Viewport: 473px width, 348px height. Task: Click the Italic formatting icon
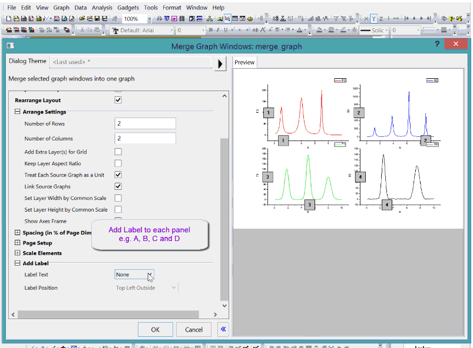[218, 30]
